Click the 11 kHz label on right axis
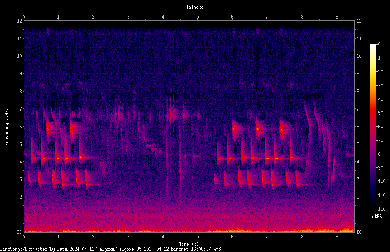The image size is (390, 252). click(359, 38)
